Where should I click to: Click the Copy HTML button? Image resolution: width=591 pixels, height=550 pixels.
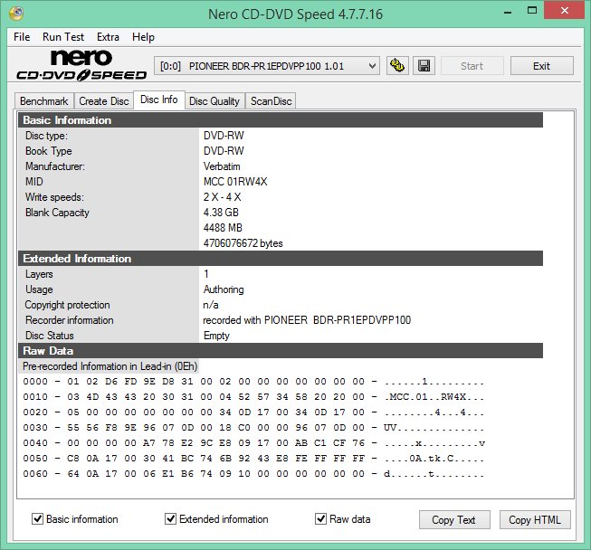coord(535,520)
